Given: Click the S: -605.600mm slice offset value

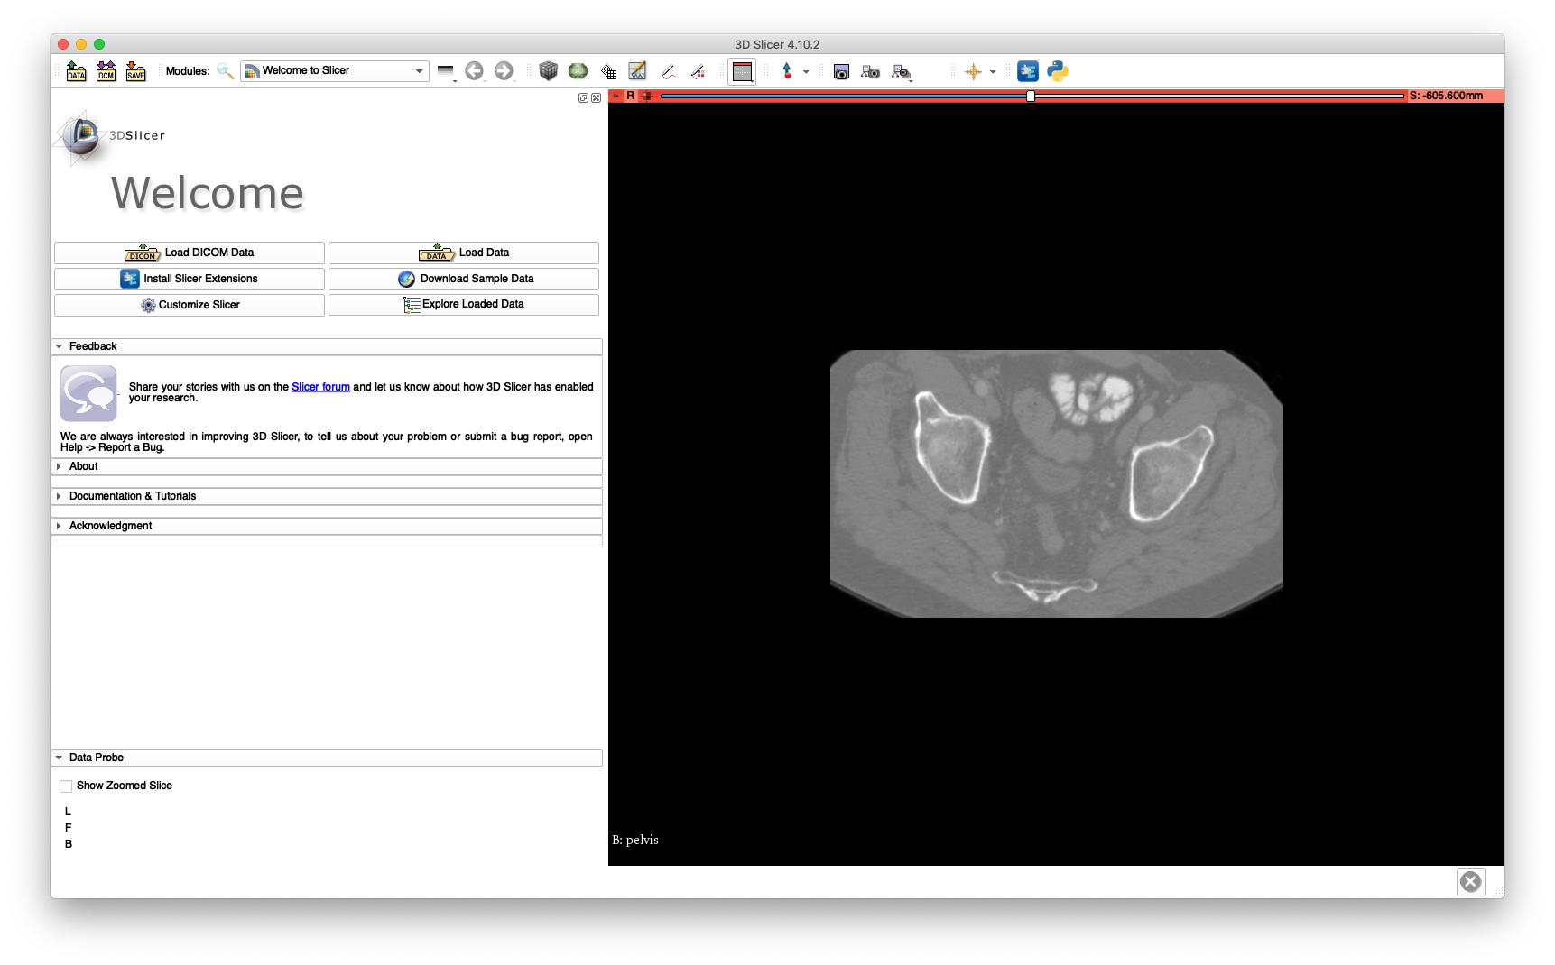Looking at the screenshot, I should [x=1447, y=96].
